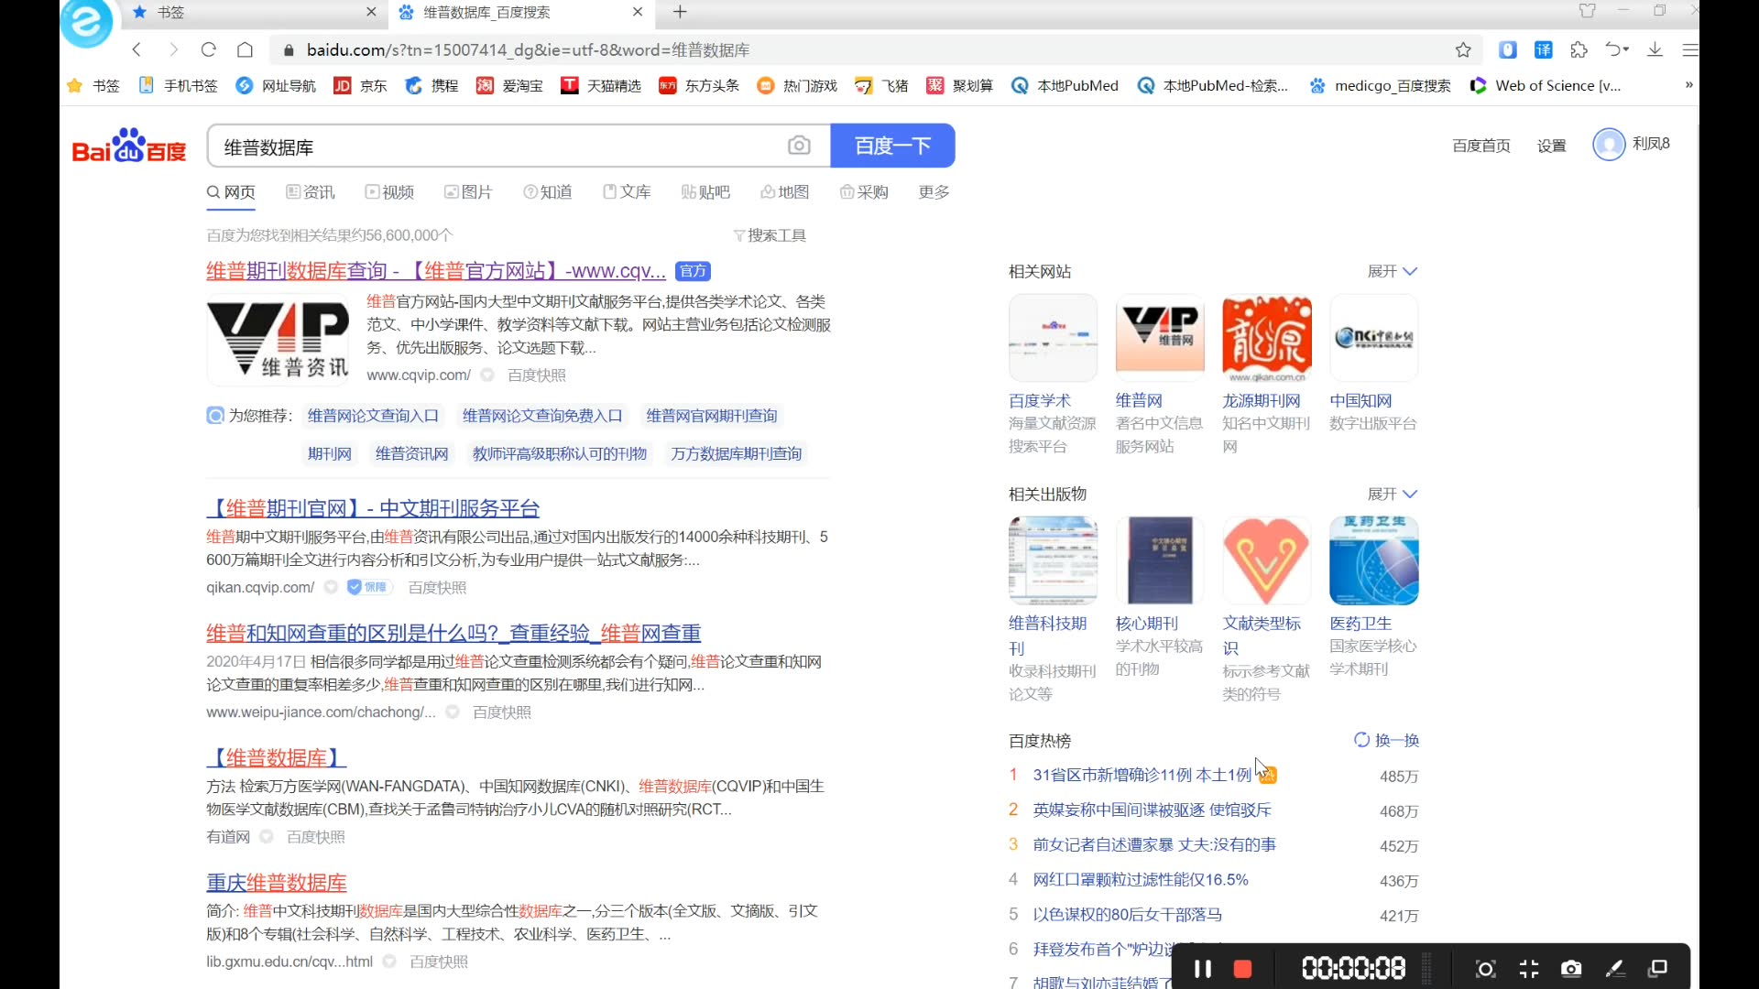Show more bookmarks with the overflow chevron

coord(1688,85)
